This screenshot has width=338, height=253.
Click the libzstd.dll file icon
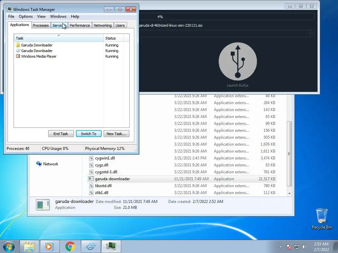(x=91, y=185)
